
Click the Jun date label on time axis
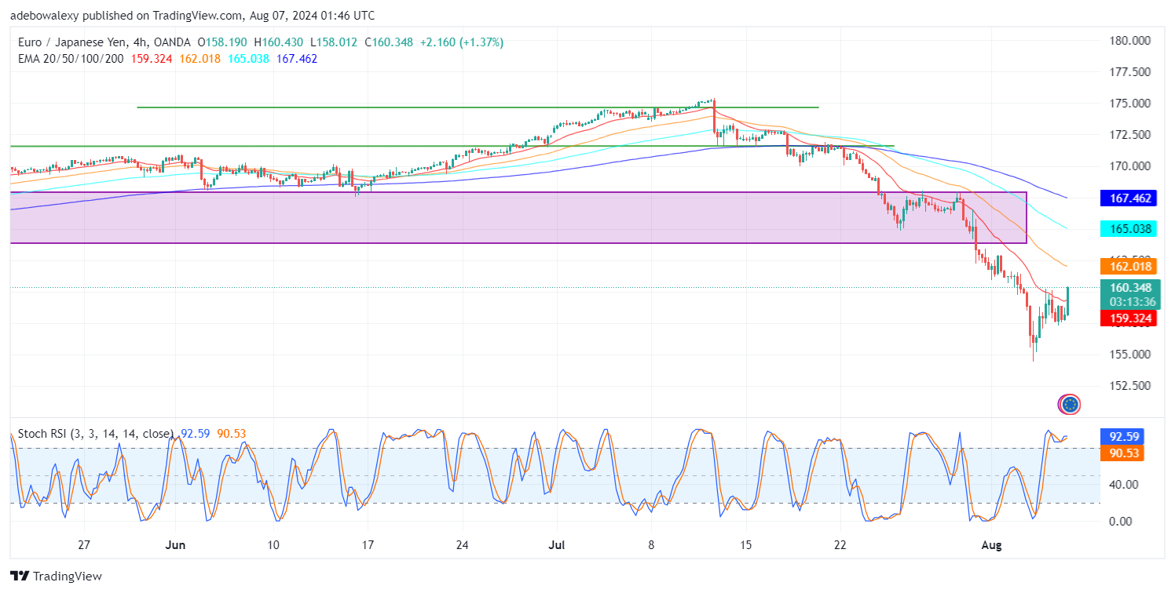click(177, 545)
